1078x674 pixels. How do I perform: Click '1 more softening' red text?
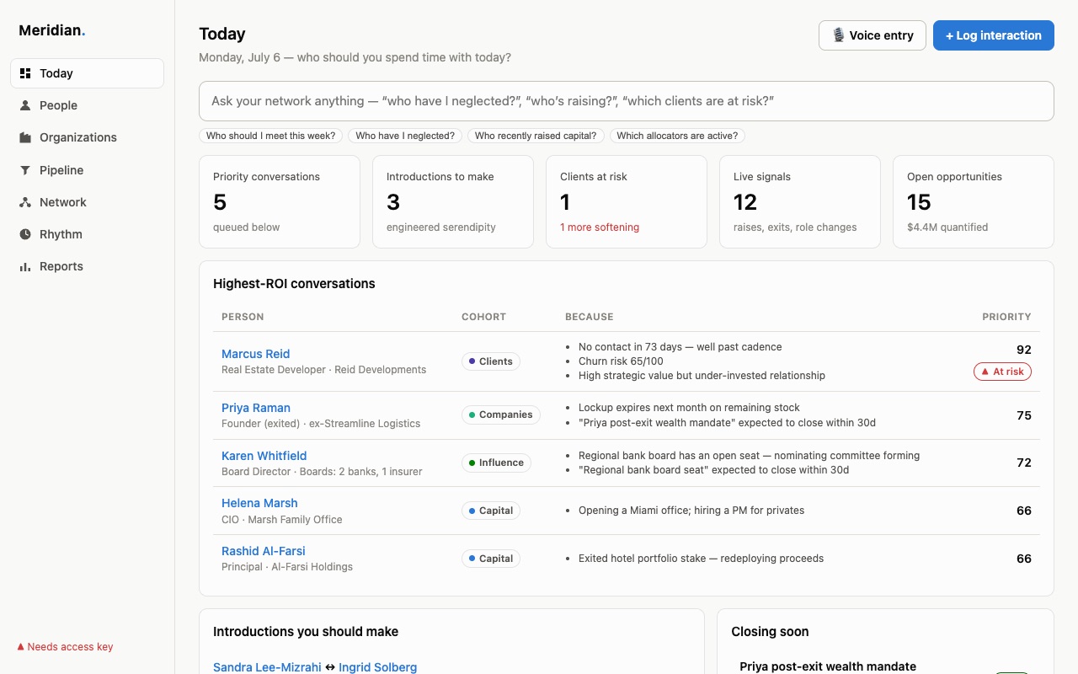[x=600, y=227]
